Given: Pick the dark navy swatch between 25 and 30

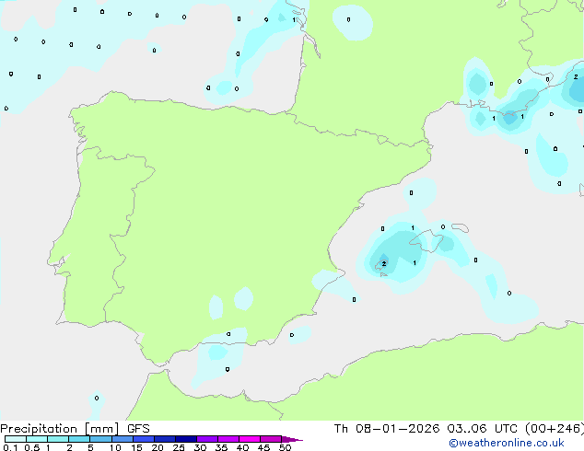Looking at the screenshot, I should (x=186, y=439).
